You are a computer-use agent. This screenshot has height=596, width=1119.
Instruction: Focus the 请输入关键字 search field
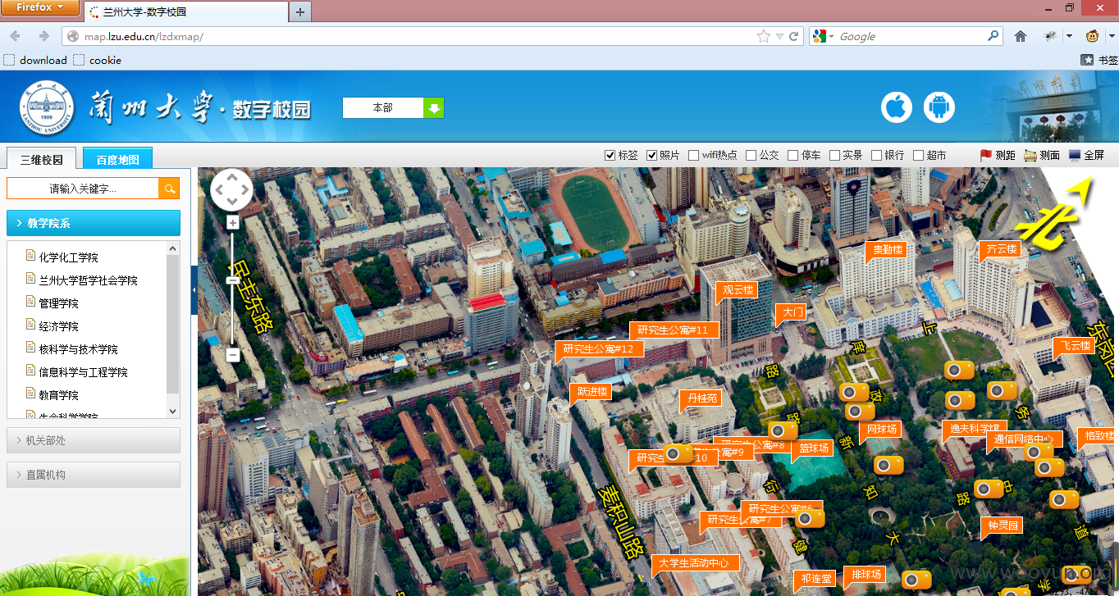pos(83,189)
